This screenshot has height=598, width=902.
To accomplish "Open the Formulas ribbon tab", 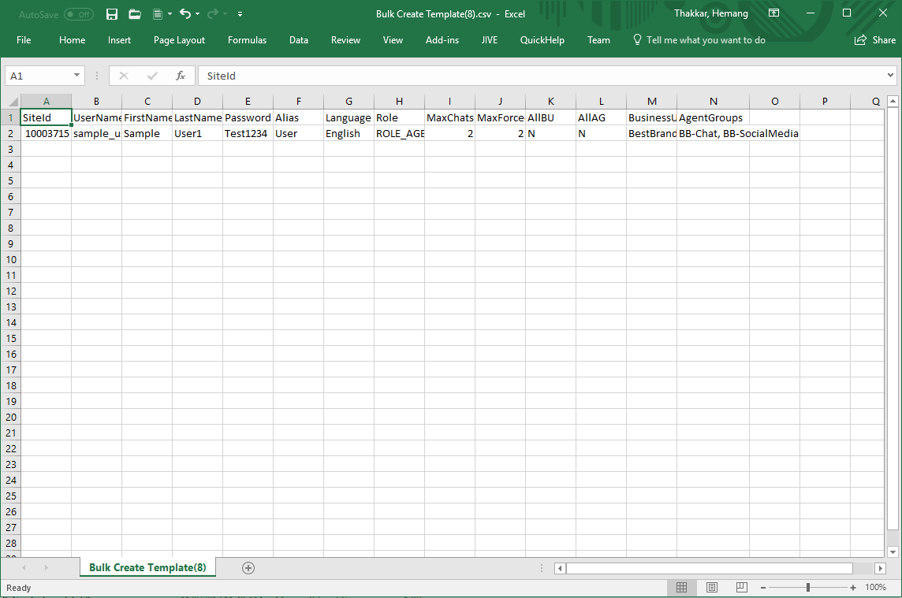I will tap(247, 40).
